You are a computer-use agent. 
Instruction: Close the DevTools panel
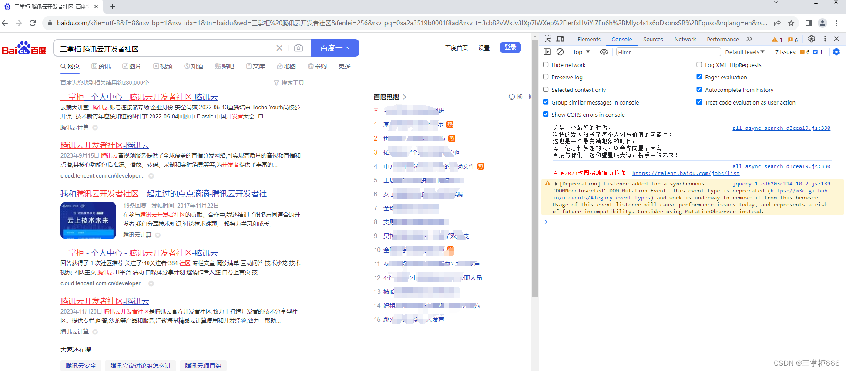[x=836, y=39]
